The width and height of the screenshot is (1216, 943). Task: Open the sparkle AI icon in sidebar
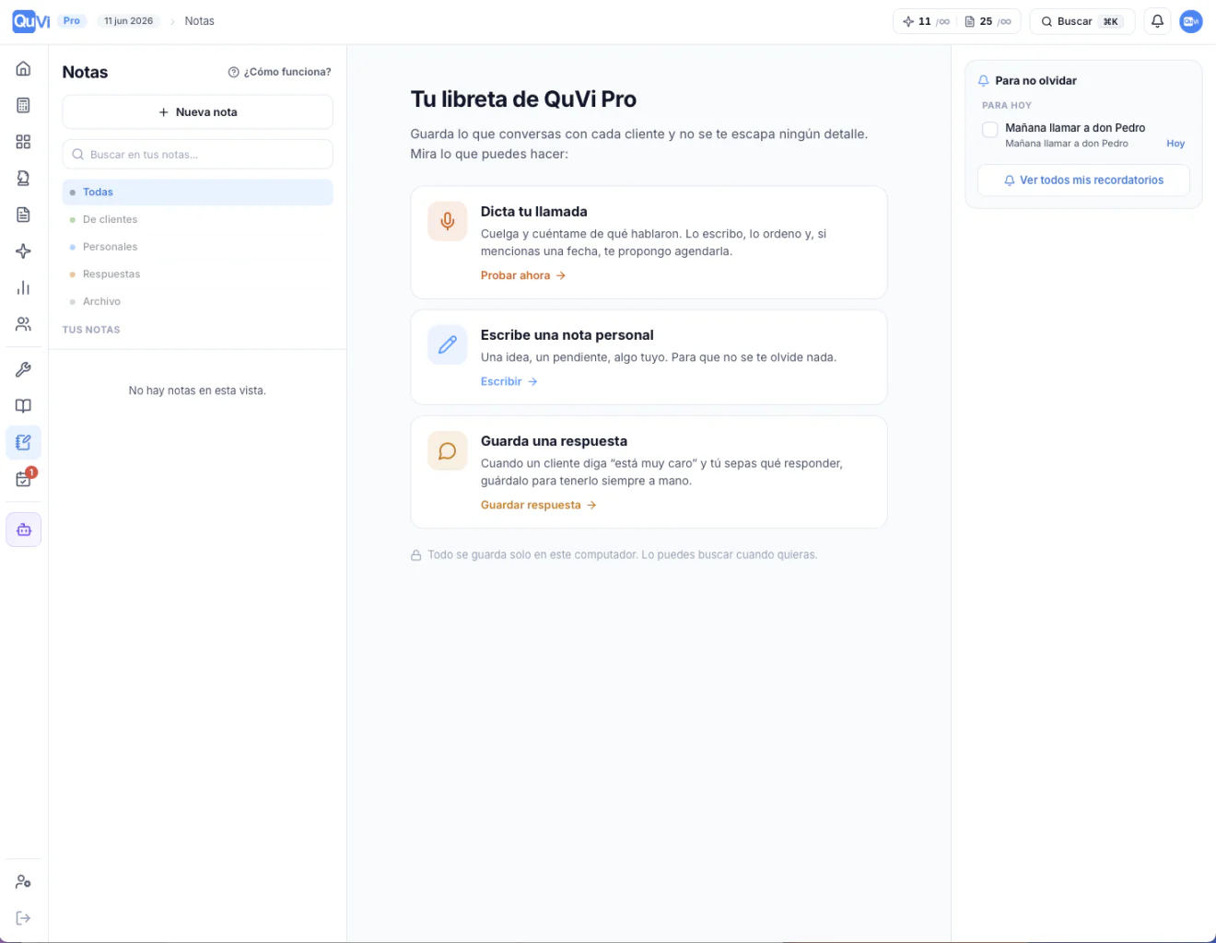pos(24,251)
